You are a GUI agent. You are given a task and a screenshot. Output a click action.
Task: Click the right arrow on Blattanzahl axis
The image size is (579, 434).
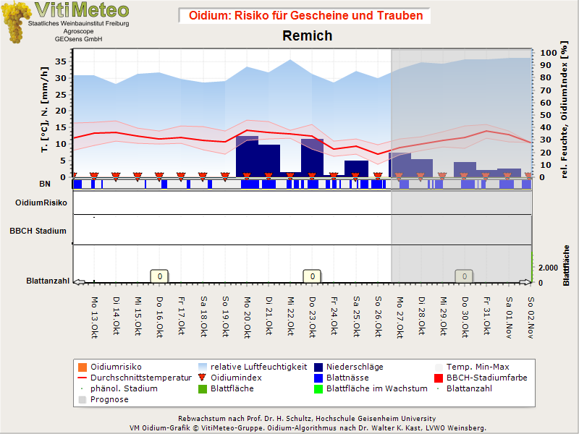526,283
